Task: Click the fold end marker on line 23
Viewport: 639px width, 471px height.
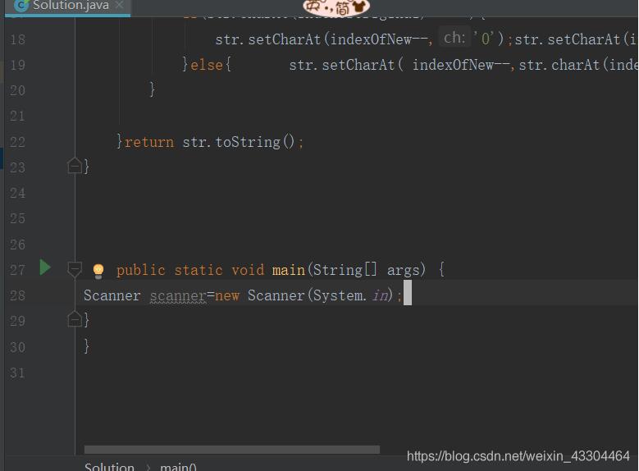Action: [75, 167]
